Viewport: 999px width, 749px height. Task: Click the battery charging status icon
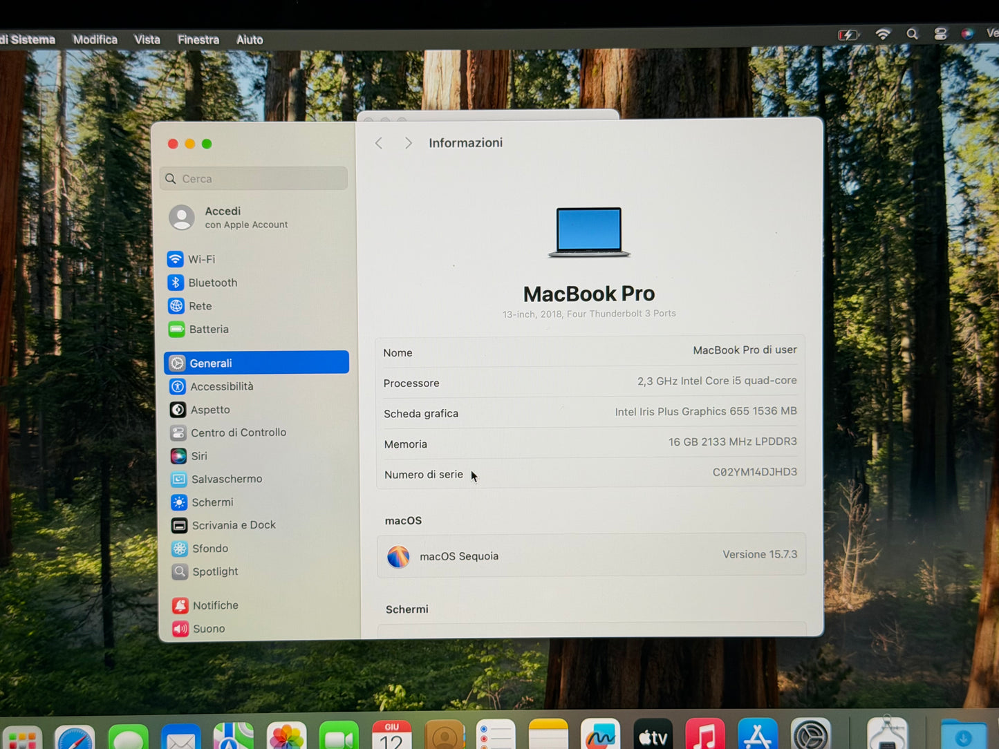point(848,35)
